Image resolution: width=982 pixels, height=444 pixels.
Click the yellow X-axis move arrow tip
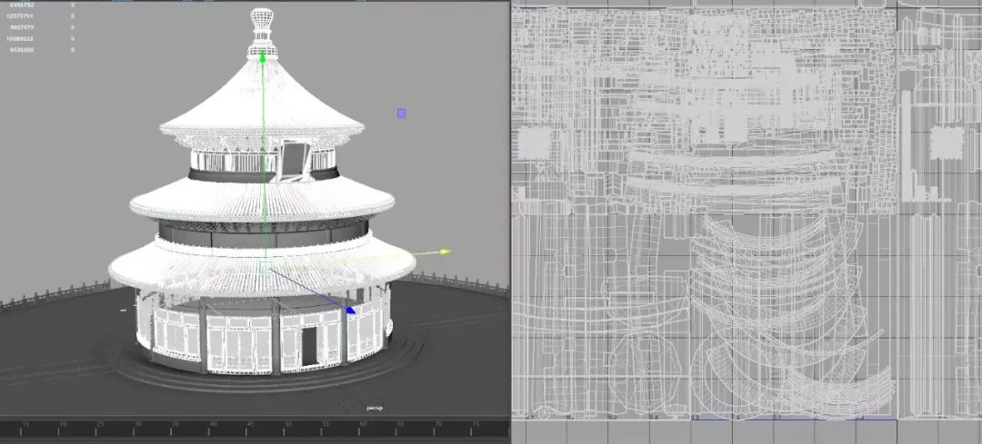[x=444, y=252]
